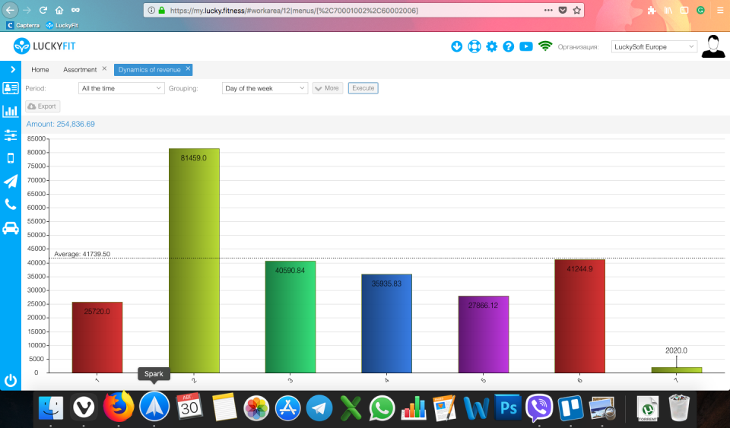
Task: Open Photoshop from the Dock
Action: [x=507, y=408]
